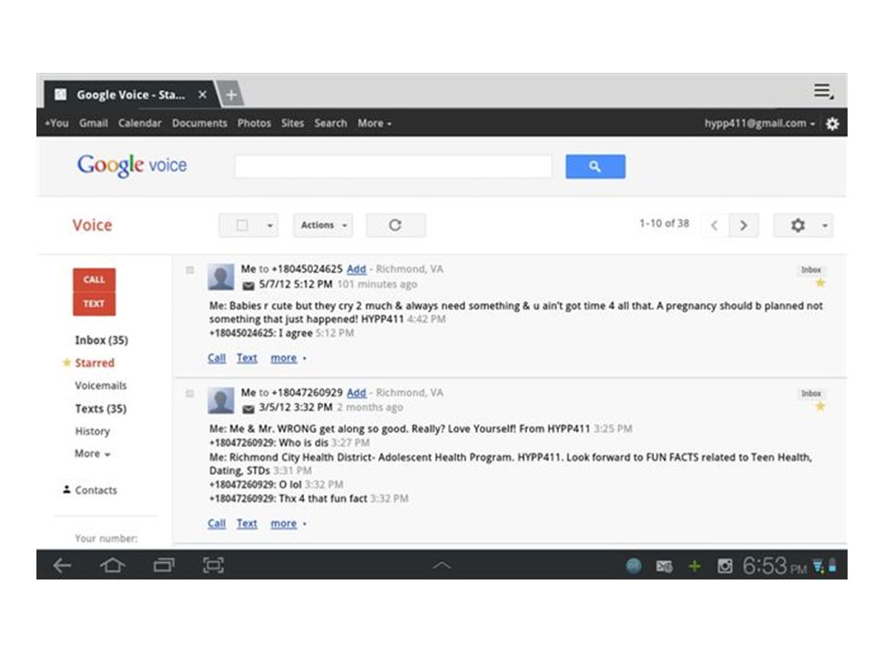This screenshot has width=874, height=655.
Task: Tap the recent apps button
Action: 164,565
